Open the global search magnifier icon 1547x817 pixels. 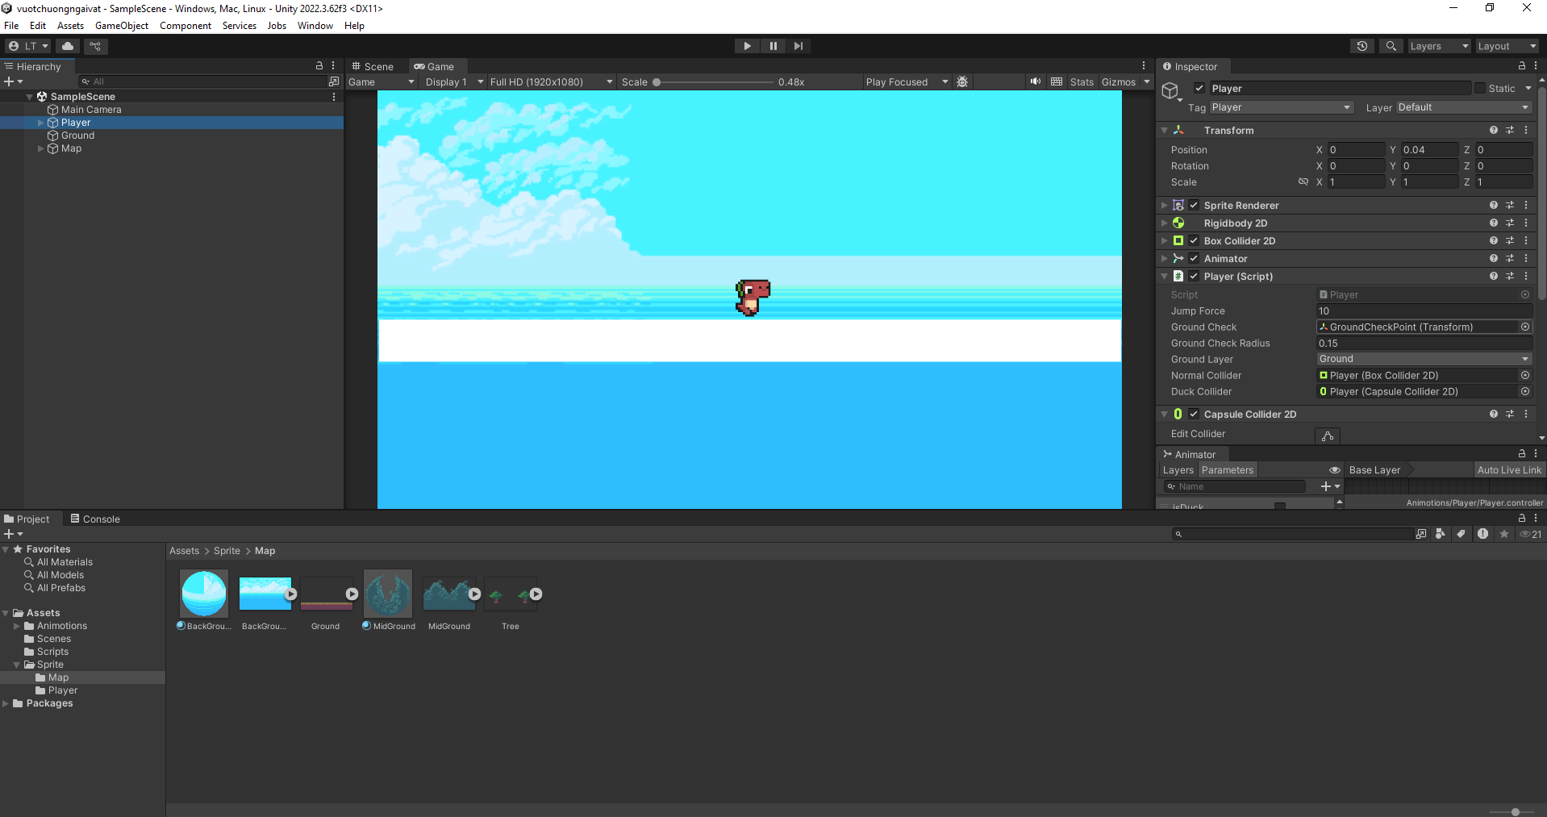(x=1391, y=46)
